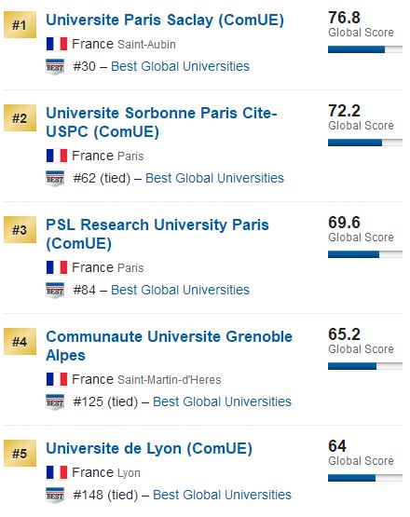Open Universite de Lyon (ComUE) link

tap(149, 448)
